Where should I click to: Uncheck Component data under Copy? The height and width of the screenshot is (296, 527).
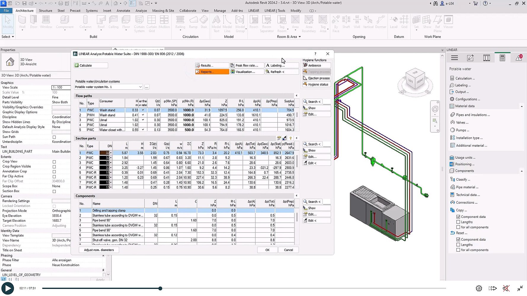point(458,217)
